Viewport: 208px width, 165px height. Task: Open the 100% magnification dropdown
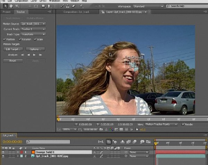[x=69, y=129]
